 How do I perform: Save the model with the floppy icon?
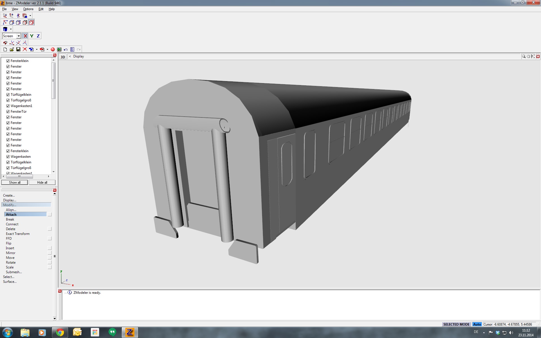click(x=18, y=49)
